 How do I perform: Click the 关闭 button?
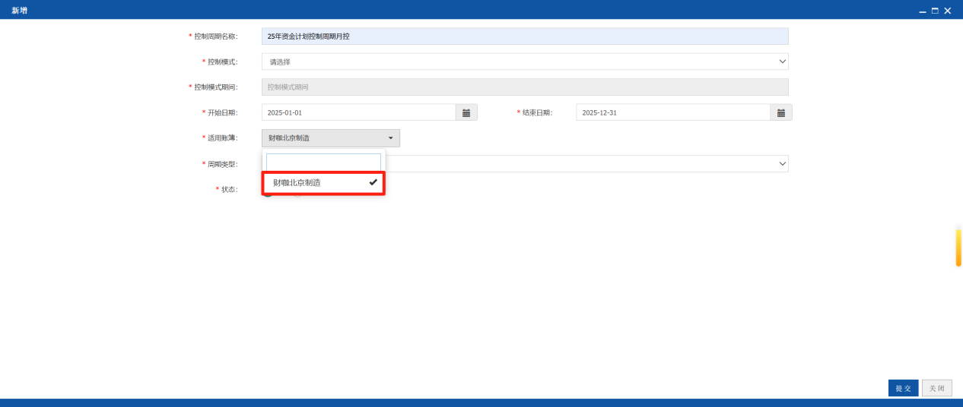point(937,388)
